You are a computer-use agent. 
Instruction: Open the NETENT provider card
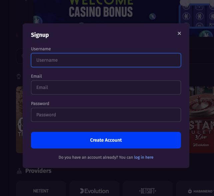tap(41, 189)
